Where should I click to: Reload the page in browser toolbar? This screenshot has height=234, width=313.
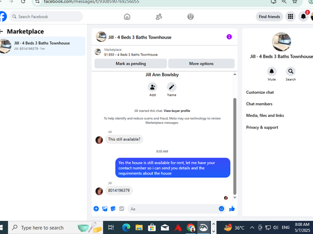pos(23,2)
